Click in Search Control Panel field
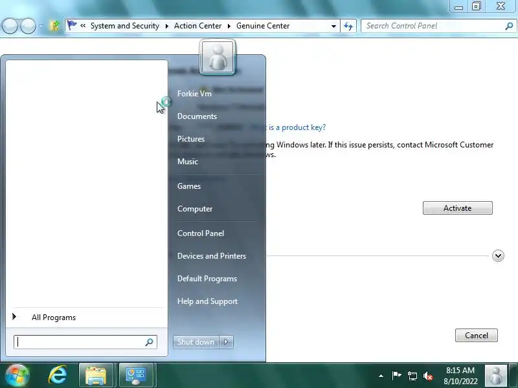This screenshot has width=518, height=388. point(433,26)
